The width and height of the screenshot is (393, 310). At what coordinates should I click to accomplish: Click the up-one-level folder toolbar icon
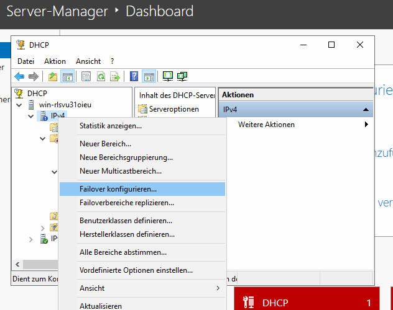pos(53,77)
